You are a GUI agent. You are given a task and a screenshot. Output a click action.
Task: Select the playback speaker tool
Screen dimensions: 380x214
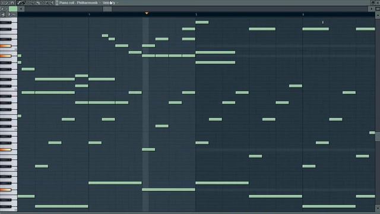[52, 3]
